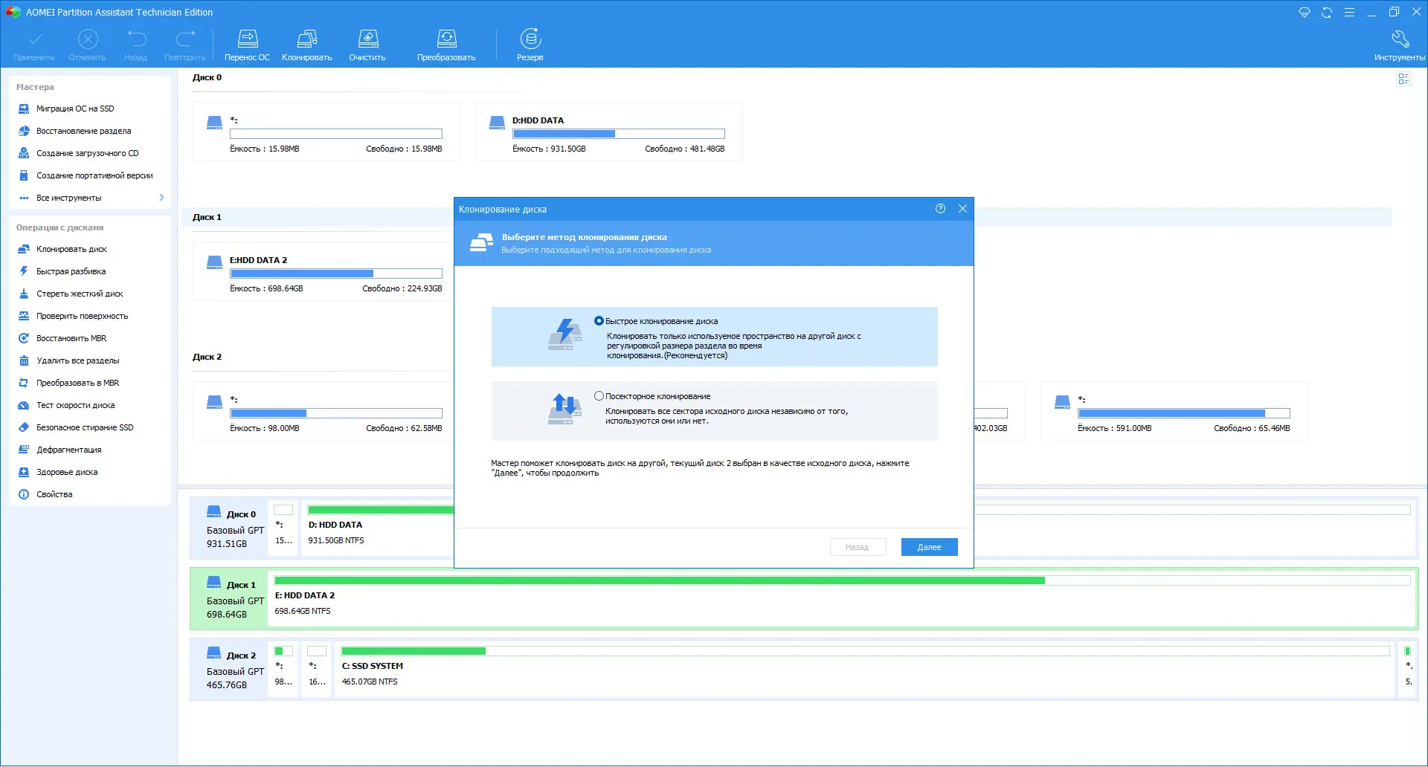This screenshot has width=1428, height=767.
Task: Select the 591.00MB partition card
Action: point(1174,412)
